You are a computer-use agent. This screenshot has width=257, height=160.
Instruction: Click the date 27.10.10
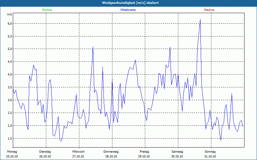[78, 156]
